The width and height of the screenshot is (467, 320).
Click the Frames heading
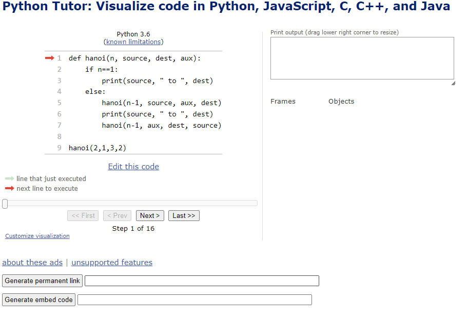[283, 102]
